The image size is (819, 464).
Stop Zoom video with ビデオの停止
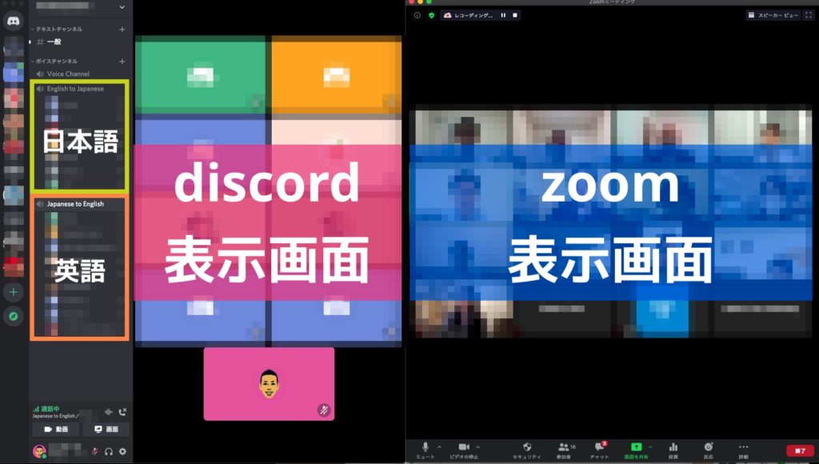click(464, 450)
